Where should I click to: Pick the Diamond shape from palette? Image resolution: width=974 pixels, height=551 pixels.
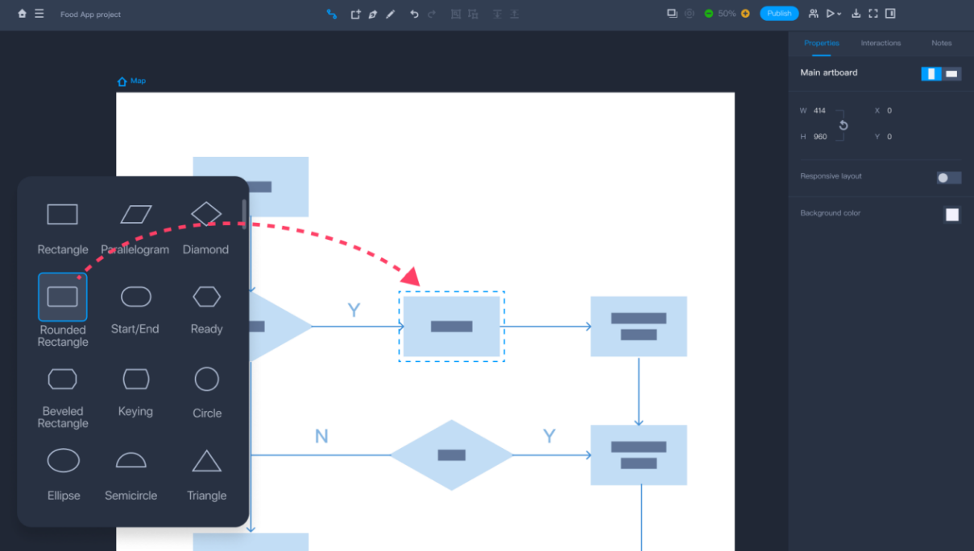[206, 214]
